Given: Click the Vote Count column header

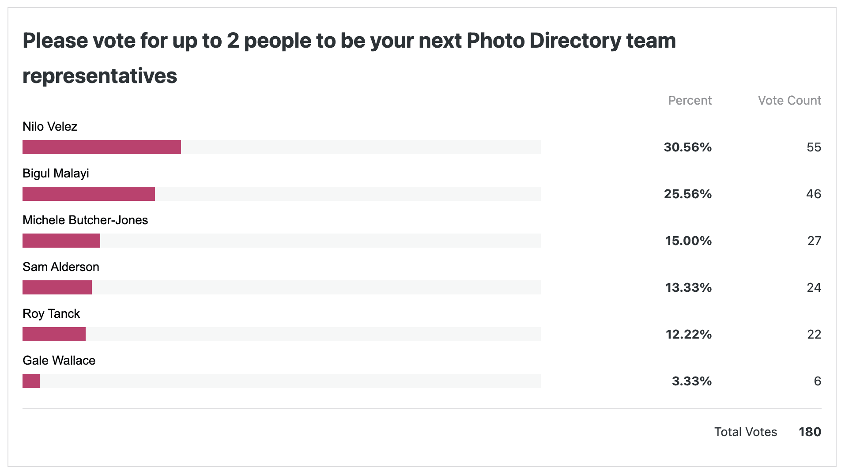Looking at the screenshot, I should 789,101.
